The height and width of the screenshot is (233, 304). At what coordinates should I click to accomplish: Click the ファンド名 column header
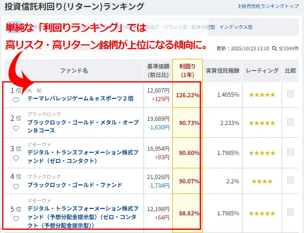pos(74,71)
